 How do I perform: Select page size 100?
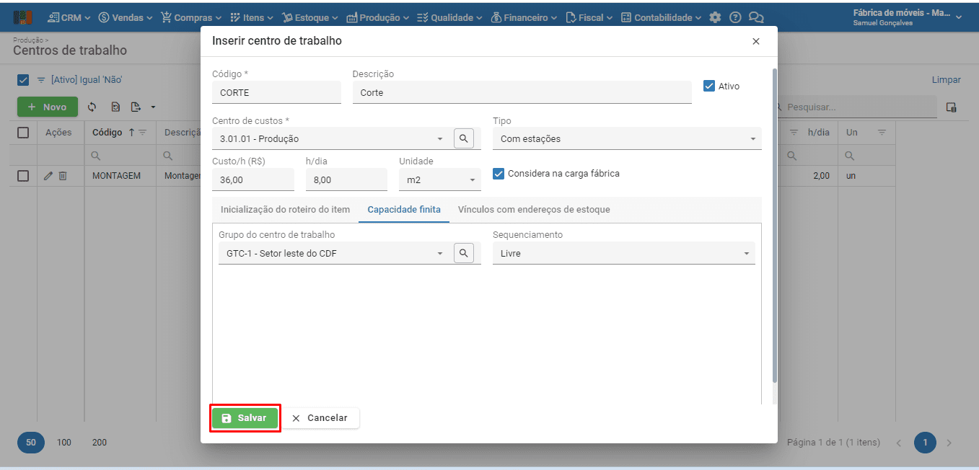(x=64, y=443)
